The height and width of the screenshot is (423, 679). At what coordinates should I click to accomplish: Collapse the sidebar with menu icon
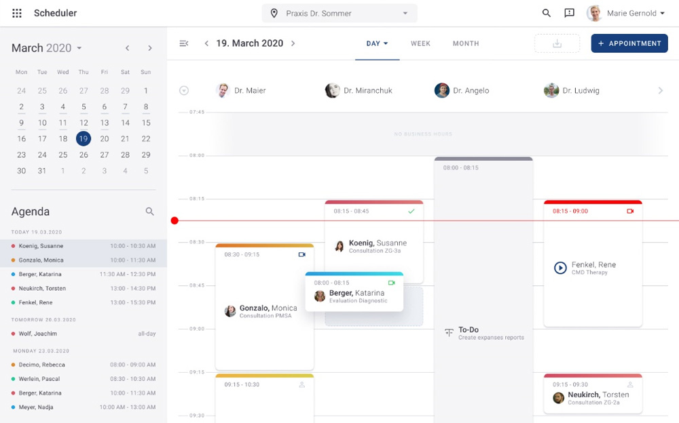pos(184,43)
